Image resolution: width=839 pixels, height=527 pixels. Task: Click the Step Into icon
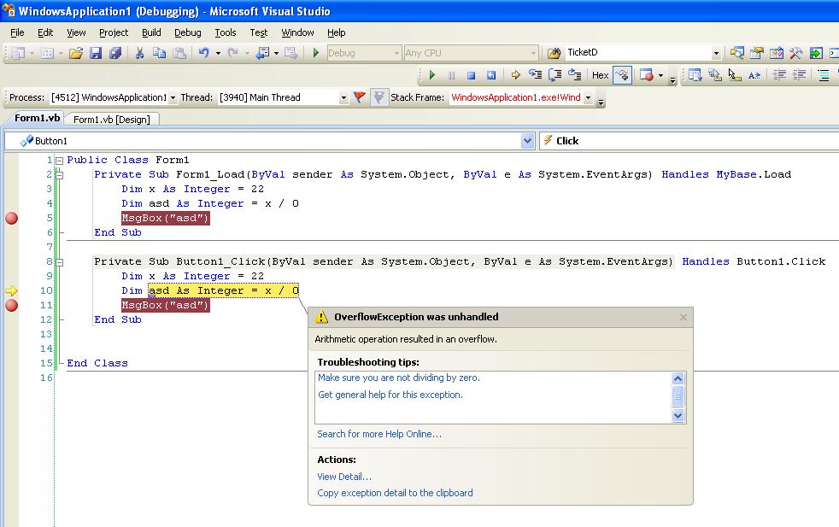pyautogui.click(x=535, y=75)
